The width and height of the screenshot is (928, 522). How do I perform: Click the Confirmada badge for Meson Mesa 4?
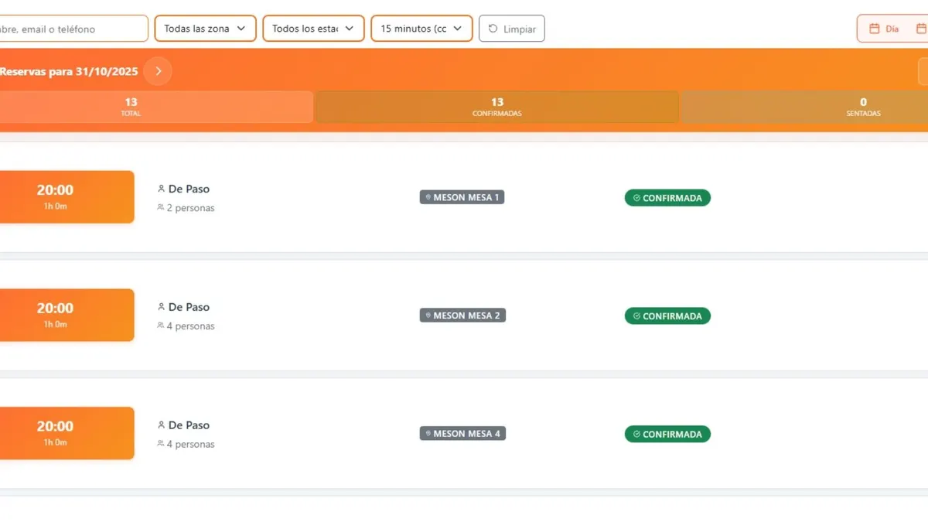click(667, 435)
